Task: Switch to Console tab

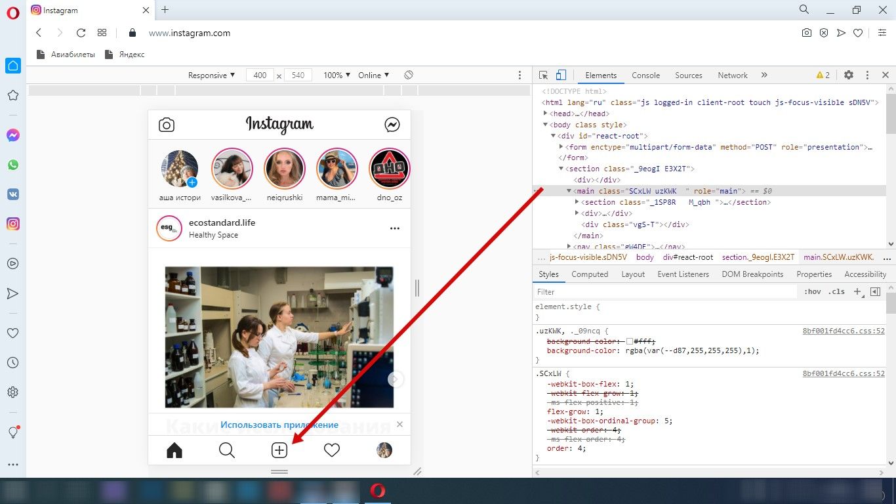Action: [645, 75]
